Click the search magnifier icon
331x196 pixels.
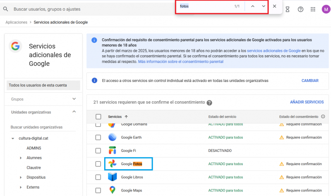6,9
